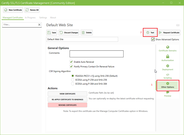
Task: Run the Test button
Action: 150,32
